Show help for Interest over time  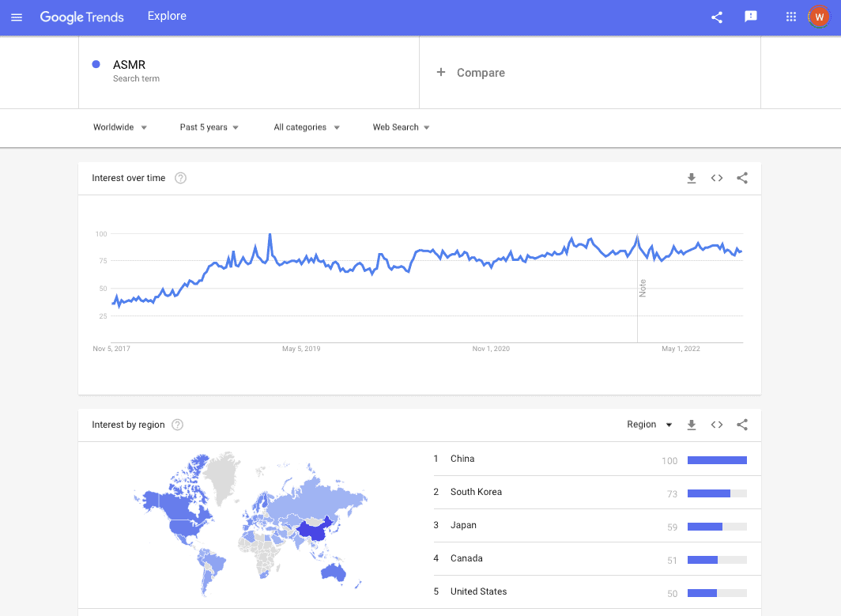(x=181, y=178)
